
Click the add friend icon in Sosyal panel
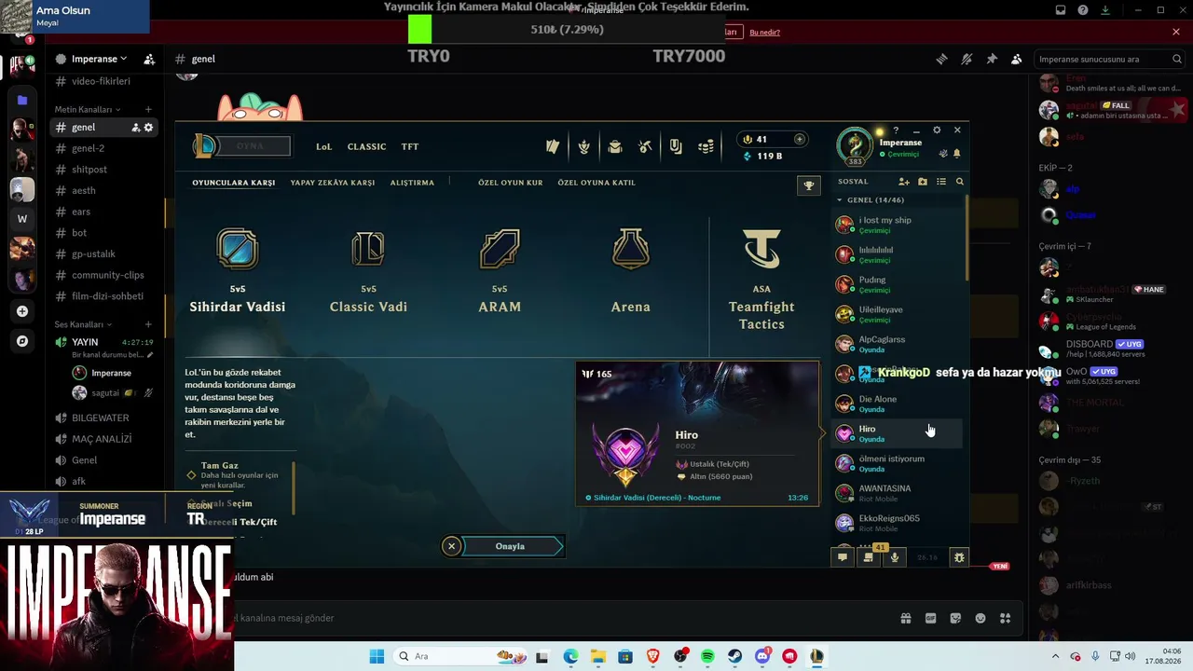coord(903,182)
